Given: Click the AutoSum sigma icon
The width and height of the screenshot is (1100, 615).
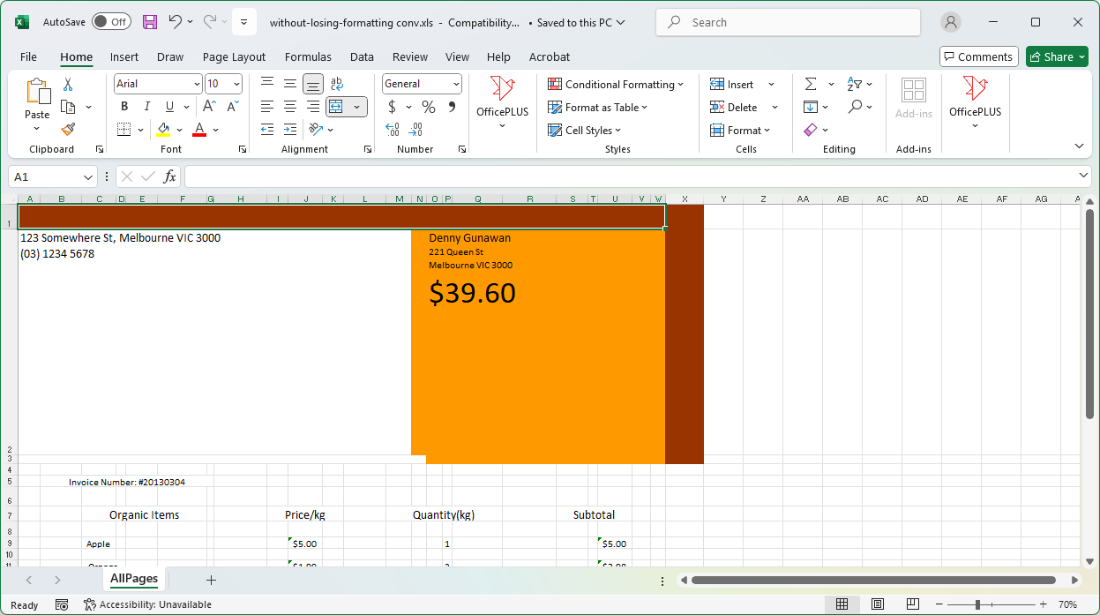Looking at the screenshot, I should point(811,84).
